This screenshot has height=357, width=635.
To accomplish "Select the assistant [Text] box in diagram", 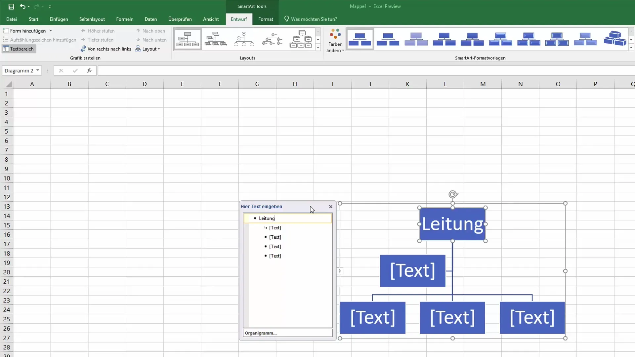I will pyautogui.click(x=412, y=271).
